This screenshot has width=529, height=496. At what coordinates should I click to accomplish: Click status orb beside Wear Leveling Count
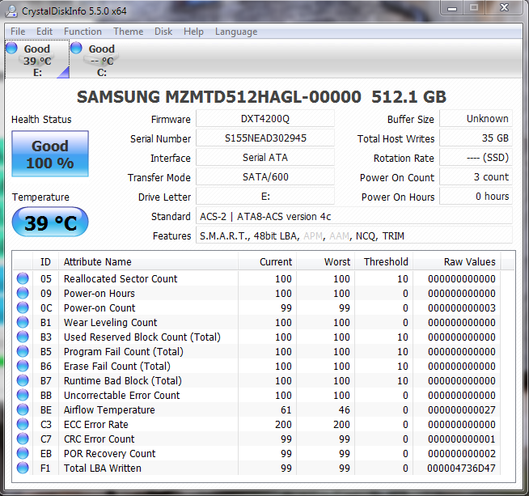(x=23, y=323)
